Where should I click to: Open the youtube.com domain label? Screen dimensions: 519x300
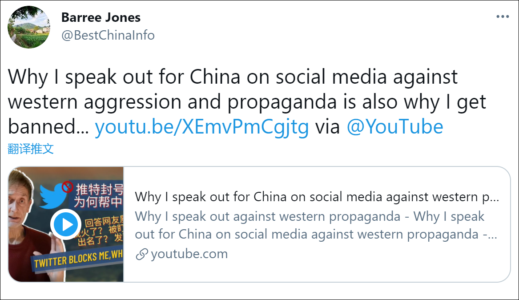pos(189,254)
